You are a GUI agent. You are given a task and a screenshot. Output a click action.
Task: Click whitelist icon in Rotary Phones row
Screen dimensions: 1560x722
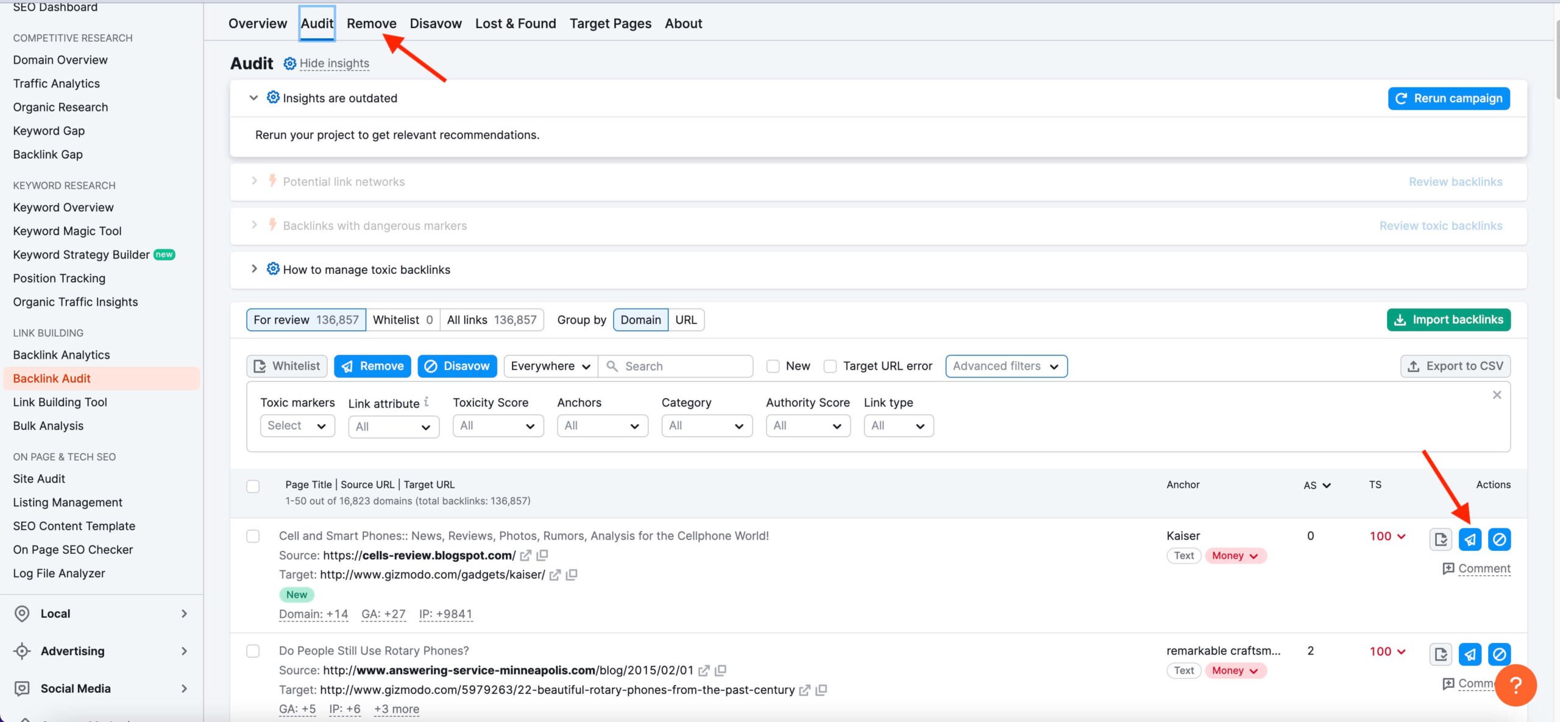pos(1441,654)
